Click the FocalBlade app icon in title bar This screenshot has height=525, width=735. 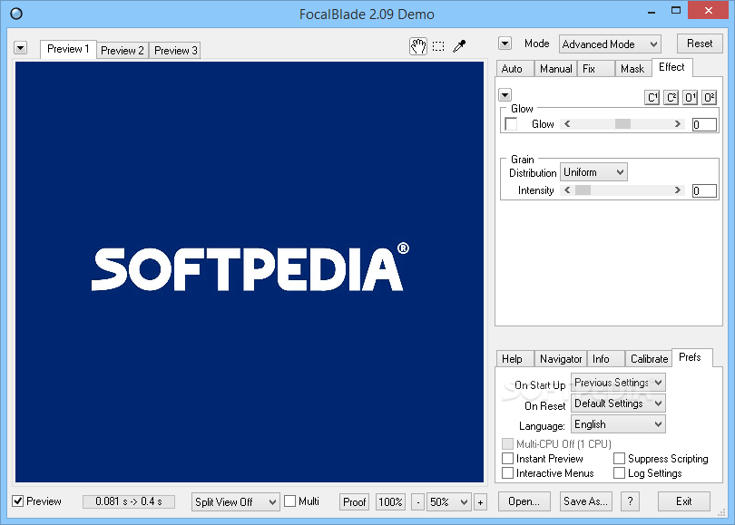16,14
